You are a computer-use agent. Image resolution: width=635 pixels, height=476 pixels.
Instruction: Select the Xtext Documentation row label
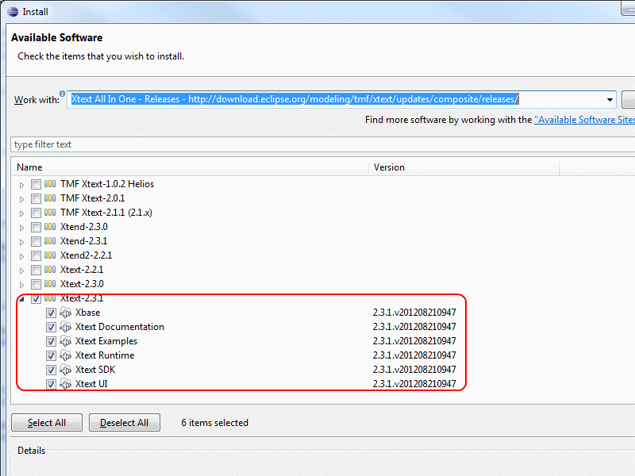pyautogui.click(x=120, y=327)
